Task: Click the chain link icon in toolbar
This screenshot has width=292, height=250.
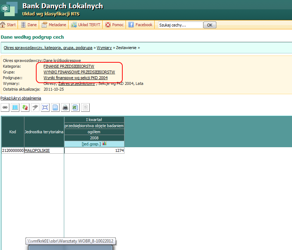Action: click(5, 107)
